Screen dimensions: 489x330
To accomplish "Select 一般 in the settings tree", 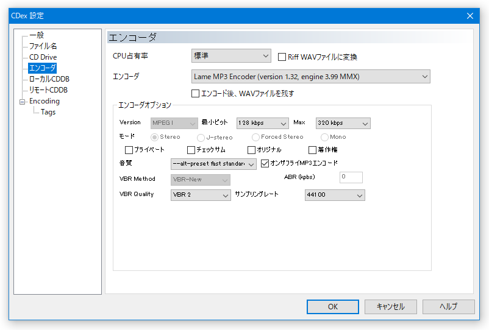I will 37,35.
